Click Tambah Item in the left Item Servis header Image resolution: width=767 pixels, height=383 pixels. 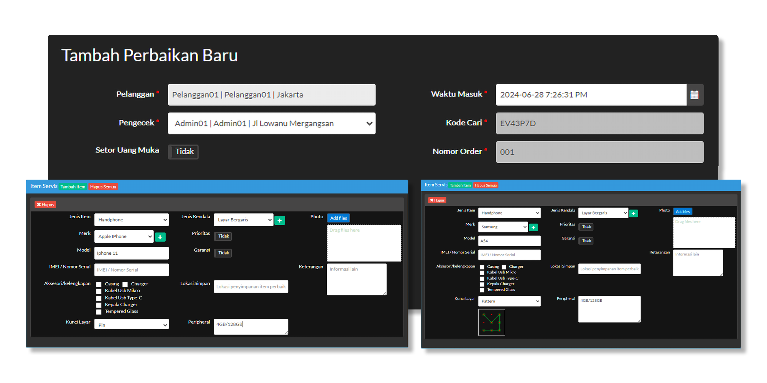pos(73,187)
